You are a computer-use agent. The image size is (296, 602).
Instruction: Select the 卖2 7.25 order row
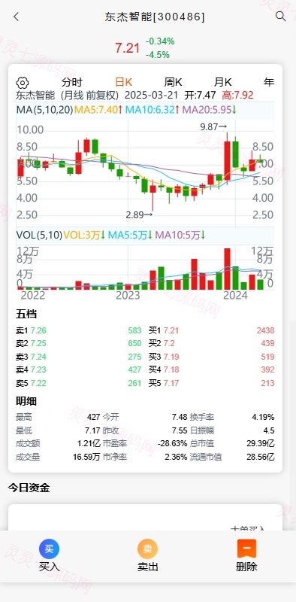click(x=79, y=344)
